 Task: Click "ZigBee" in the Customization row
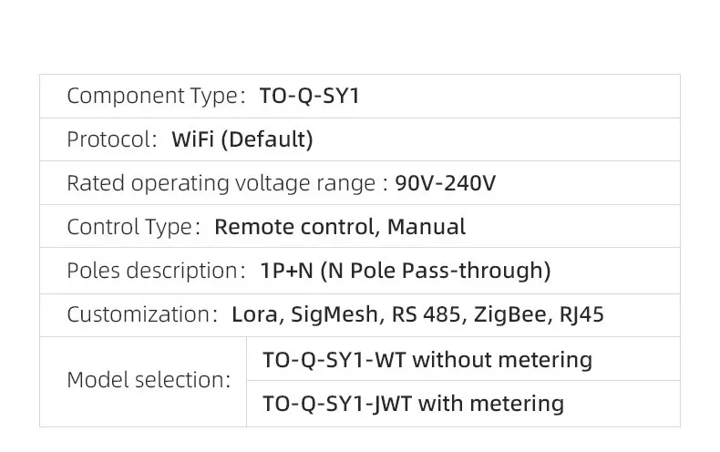(x=505, y=314)
